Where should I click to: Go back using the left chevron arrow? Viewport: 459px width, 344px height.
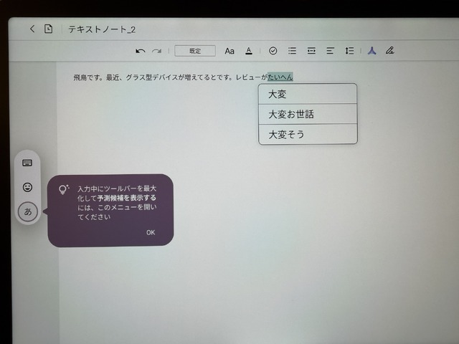click(x=32, y=29)
